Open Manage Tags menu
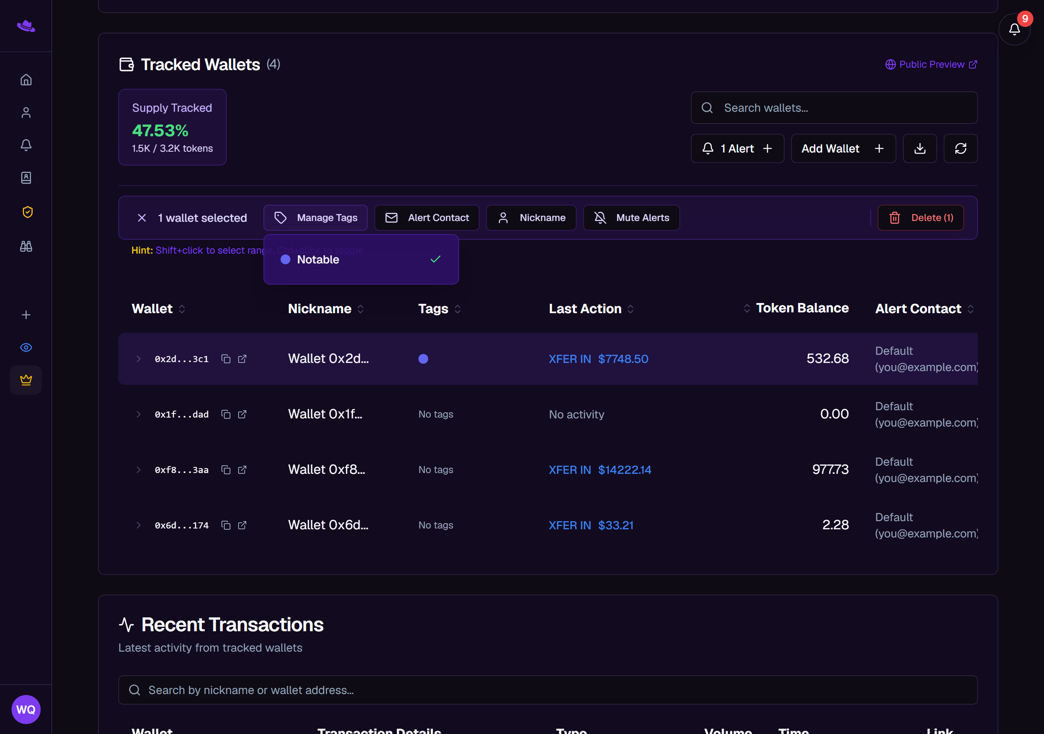Screen dimensions: 1044x734 [316, 218]
